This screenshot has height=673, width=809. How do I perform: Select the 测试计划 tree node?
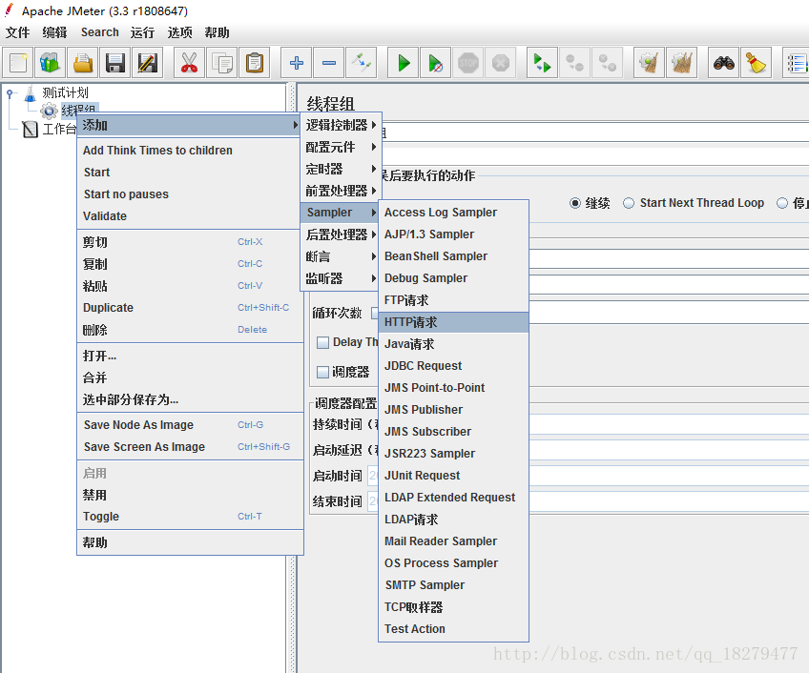[x=65, y=92]
